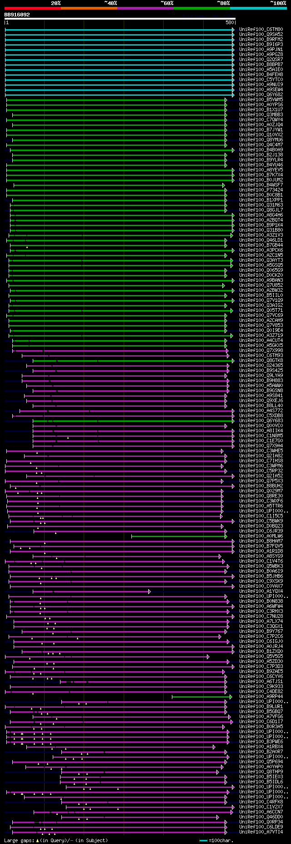This screenshot has height=844, width=291.
Task: Click label UniRef100_A3Z1V3
Action: (x=261, y=235)
